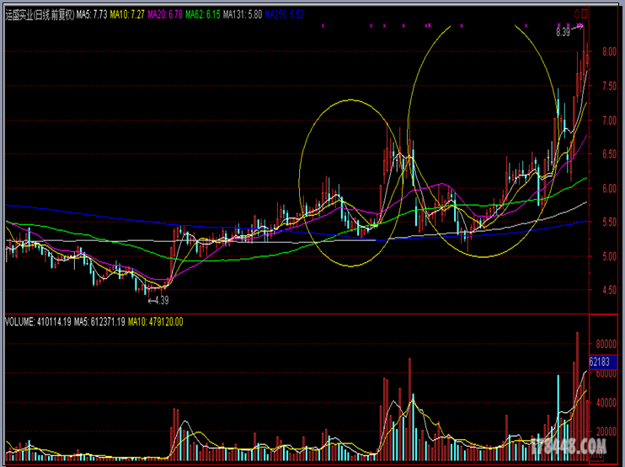Select the volume MA5: 612371.19 label
This screenshot has height=467, width=625.
(99, 322)
